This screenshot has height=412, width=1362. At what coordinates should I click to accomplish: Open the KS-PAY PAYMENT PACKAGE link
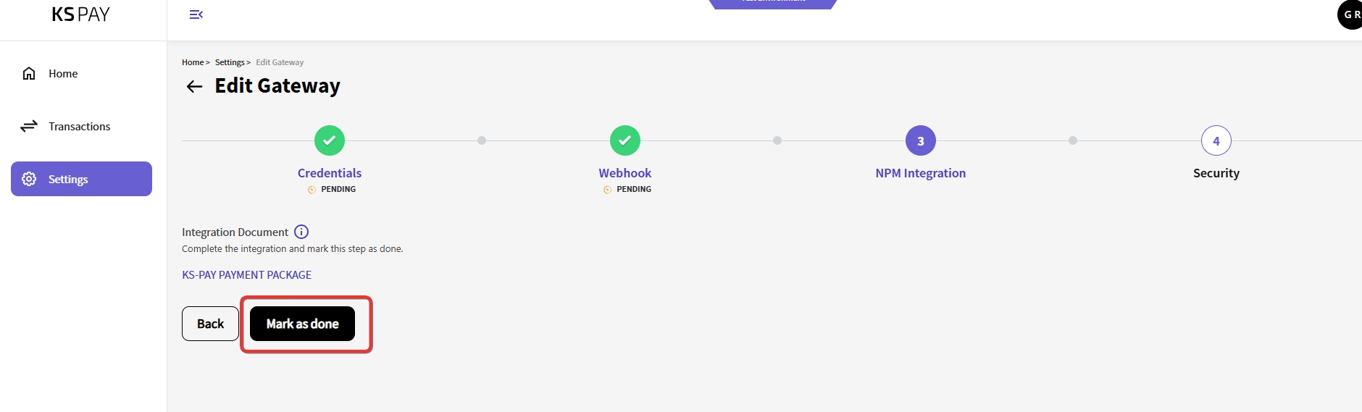246,275
